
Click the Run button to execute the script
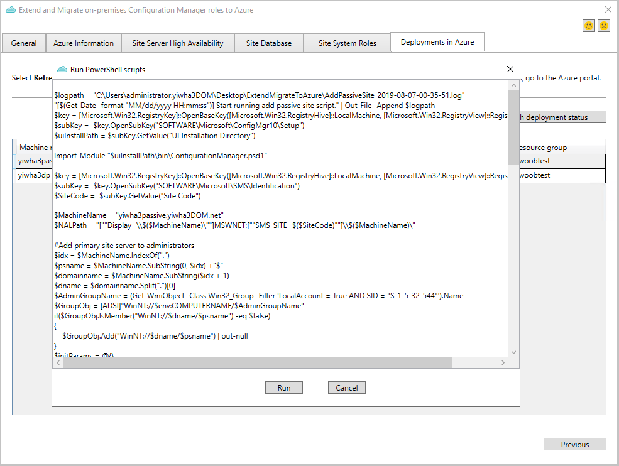283,387
